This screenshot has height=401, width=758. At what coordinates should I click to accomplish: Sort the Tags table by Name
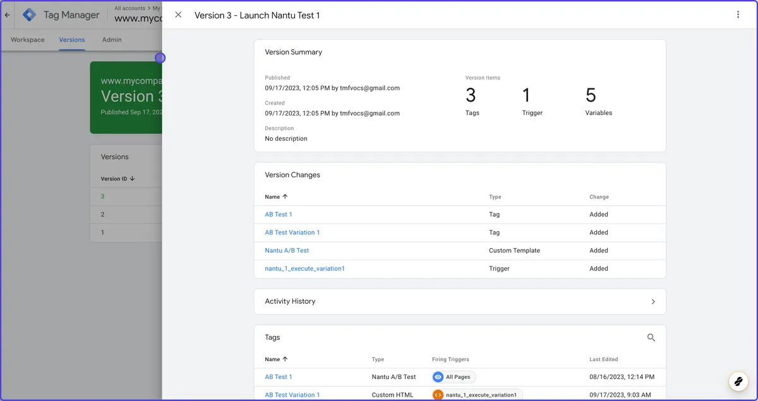click(x=276, y=359)
